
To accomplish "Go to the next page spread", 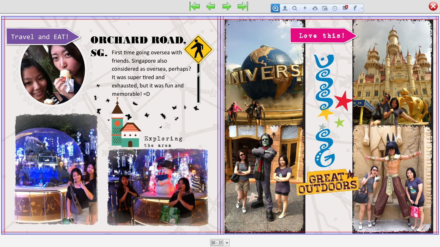I will click(x=227, y=6).
